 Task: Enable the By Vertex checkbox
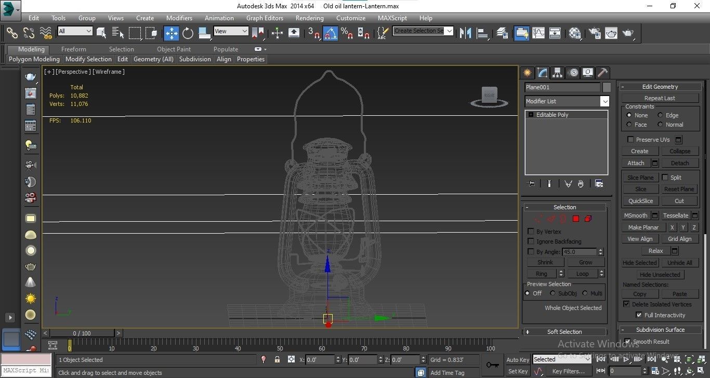tap(531, 231)
